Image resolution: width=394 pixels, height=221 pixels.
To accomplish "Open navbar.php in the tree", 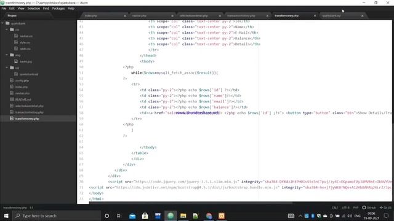I will pyautogui.click(x=22, y=93).
